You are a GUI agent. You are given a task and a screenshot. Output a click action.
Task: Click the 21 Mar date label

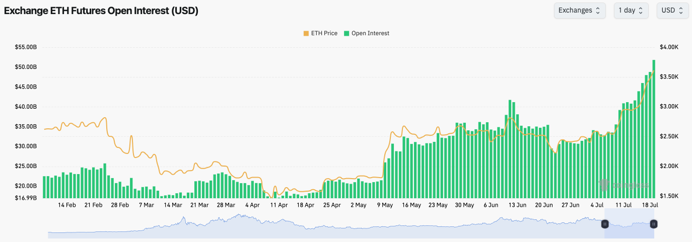tap(199, 205)
